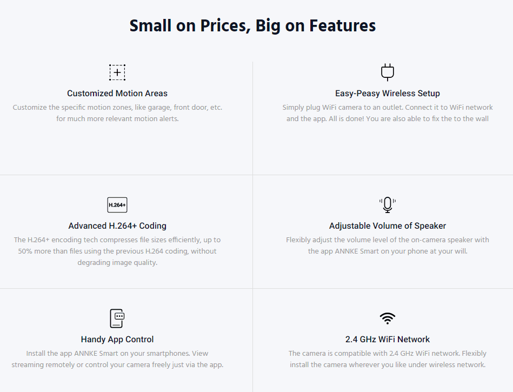
Task: Click the Small on Prices, Big on Features title
Action: 252,25
